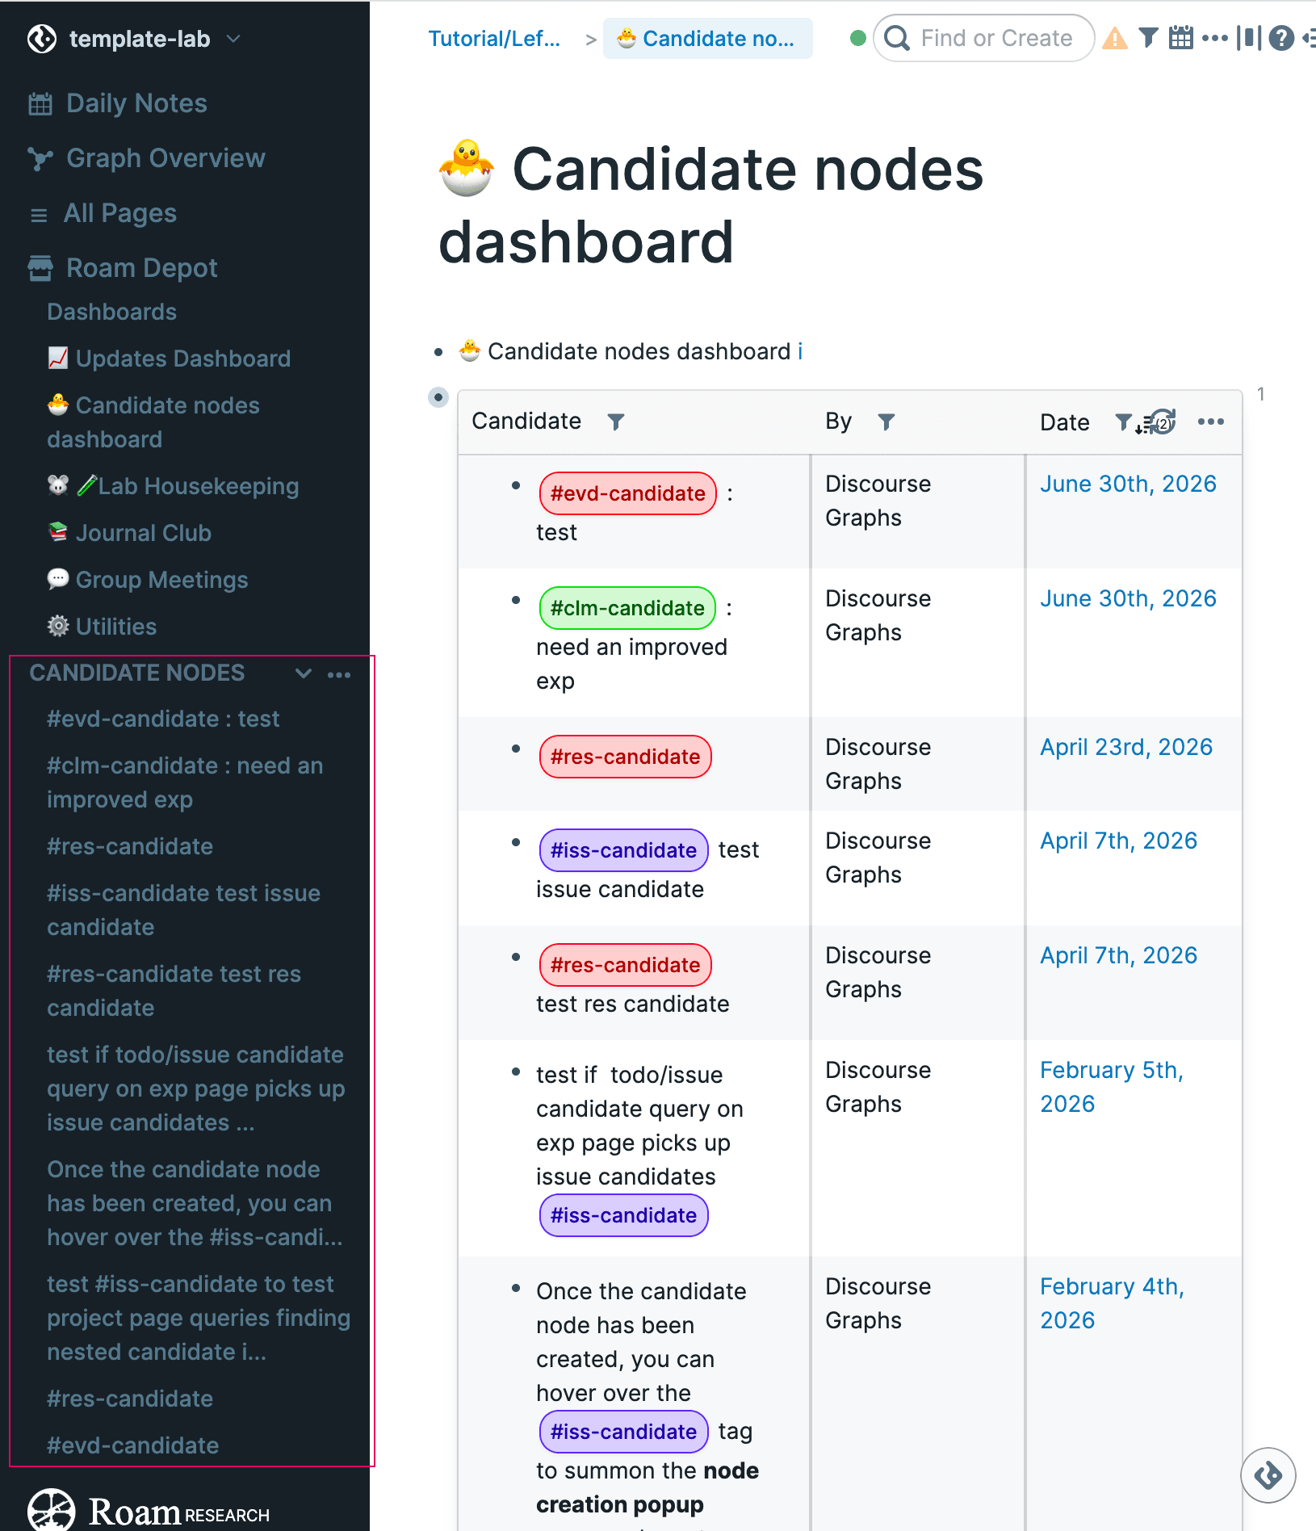Open the page filter funnel in top bar
This screenshot has width=1316, height=1531.
point(1149,37)
